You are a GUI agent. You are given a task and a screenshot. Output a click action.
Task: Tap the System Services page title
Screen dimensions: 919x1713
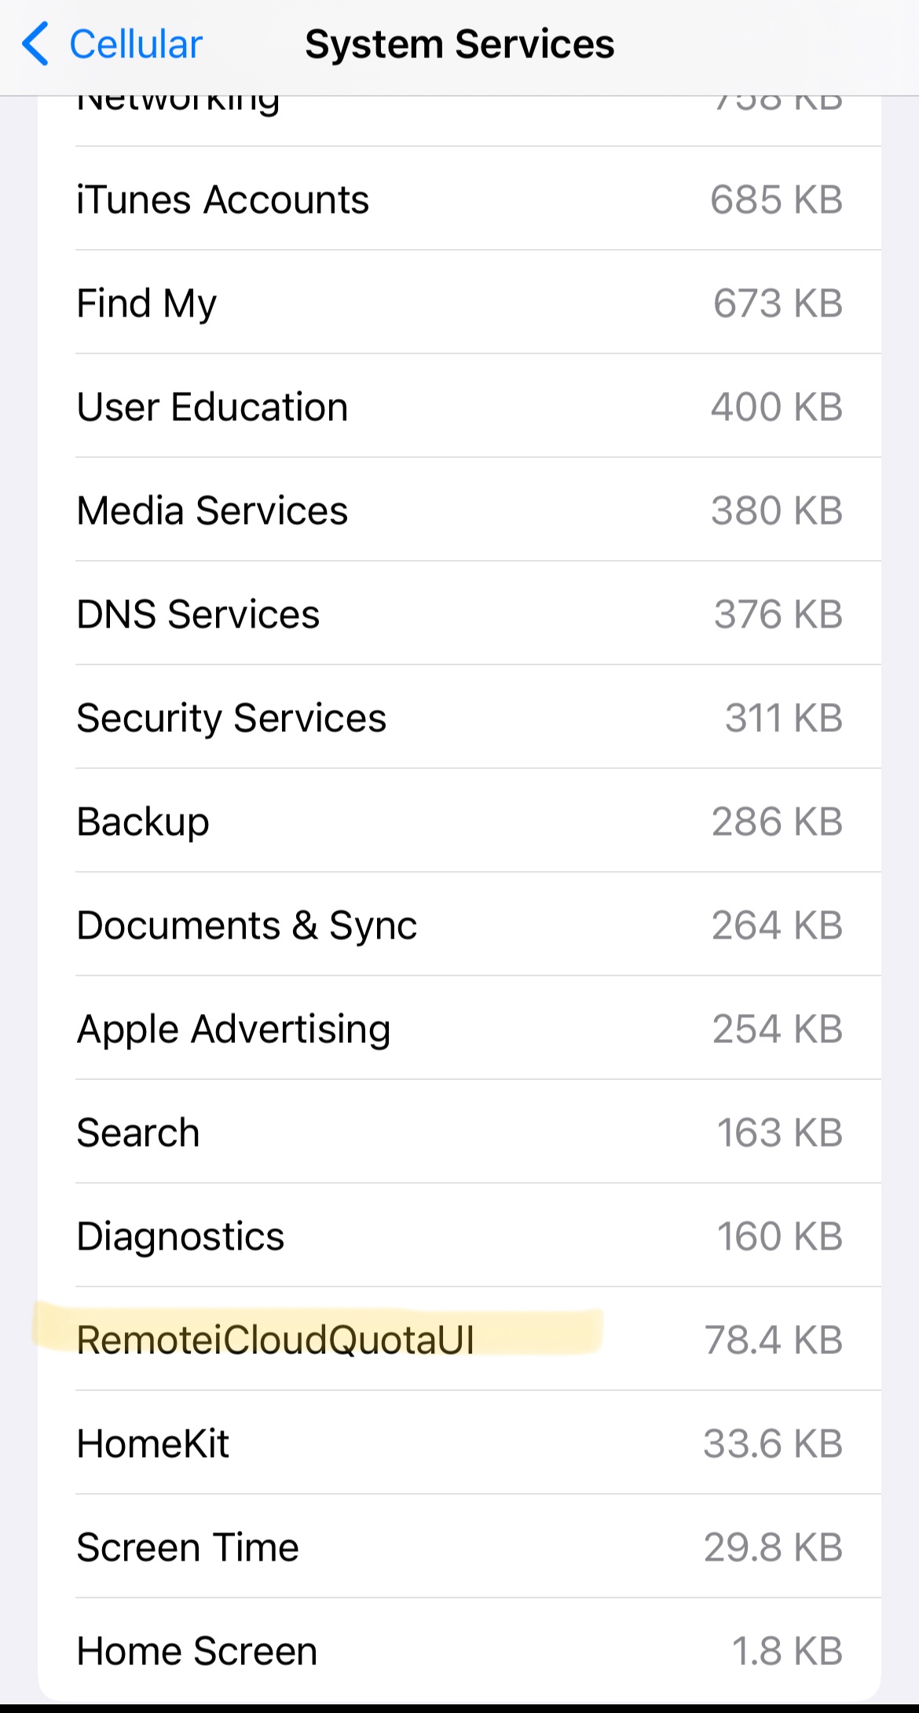[x=459, y=44]
